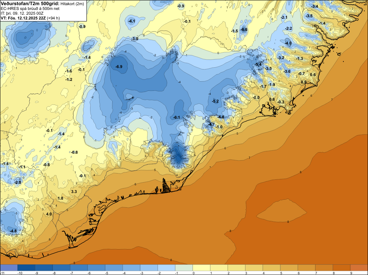368x275 pixels.
Task: Click the -6.6 temperature value on the map
Action: (244, 29)
